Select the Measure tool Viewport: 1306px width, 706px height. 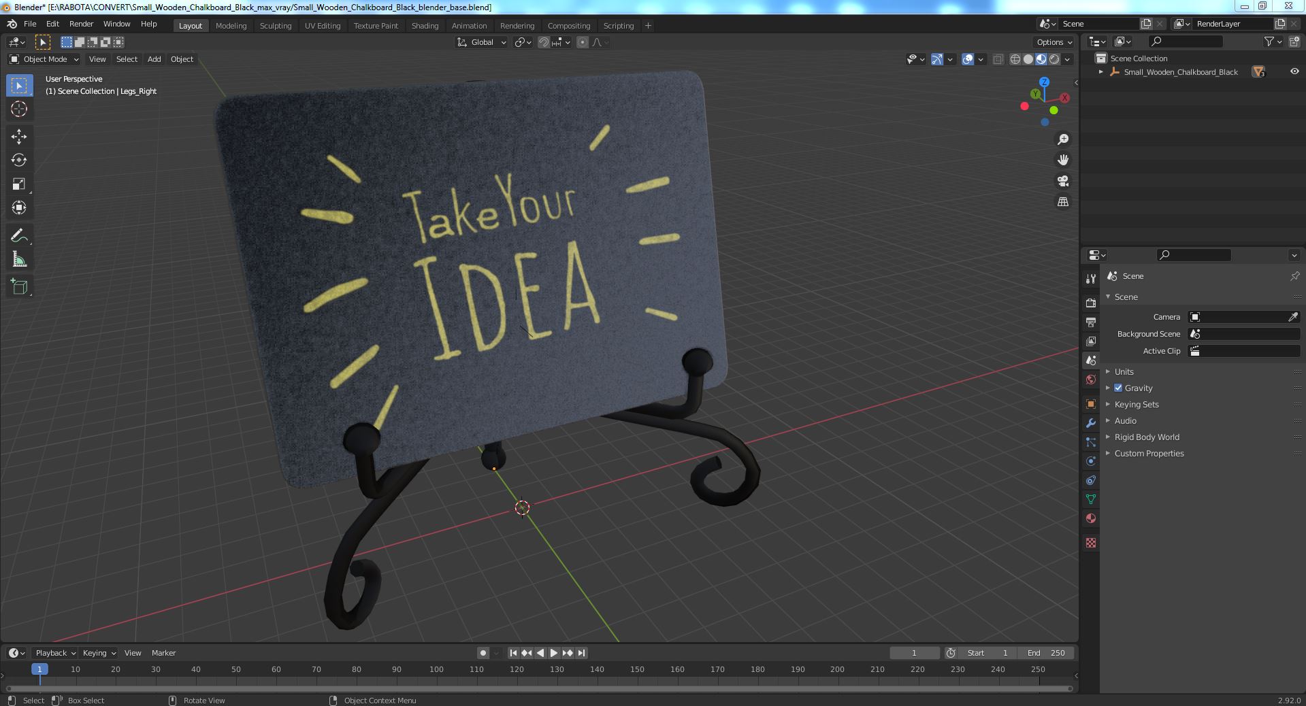coord(19,259)
